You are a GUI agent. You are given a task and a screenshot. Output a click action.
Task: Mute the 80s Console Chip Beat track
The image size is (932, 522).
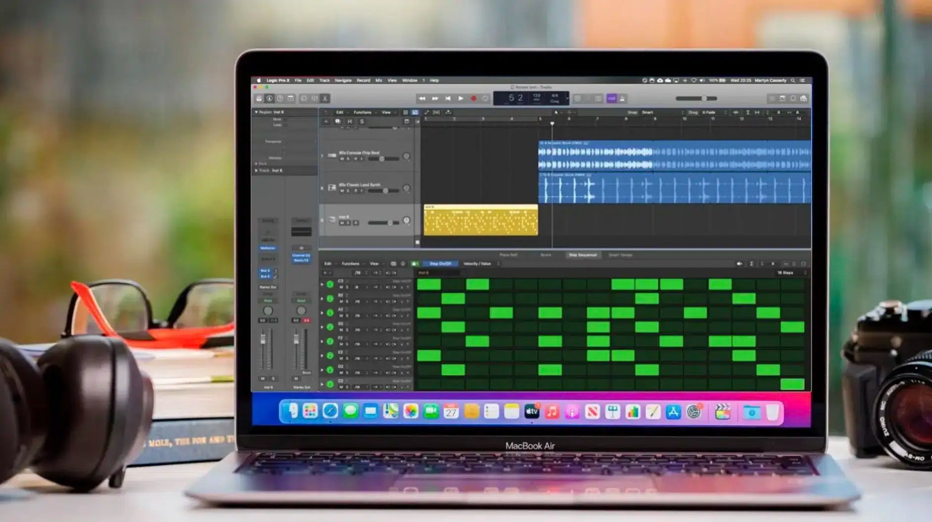click(x=341, y=159)
